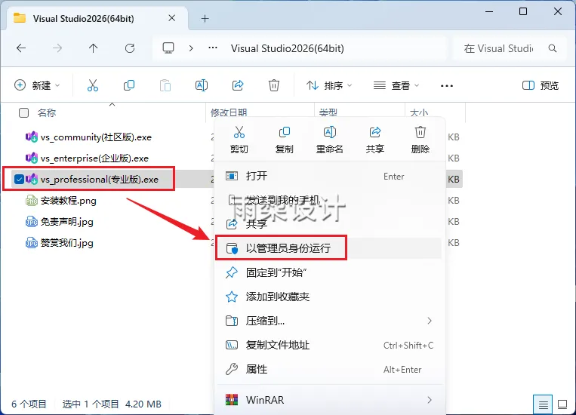
Task: Choose 以管理员身份运行 from the context menu
Action: 329,248
